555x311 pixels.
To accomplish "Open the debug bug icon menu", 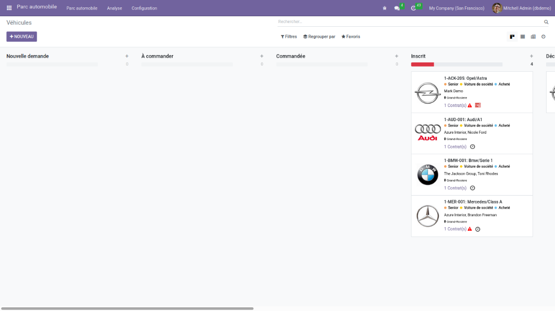I will tap(385, 8).
